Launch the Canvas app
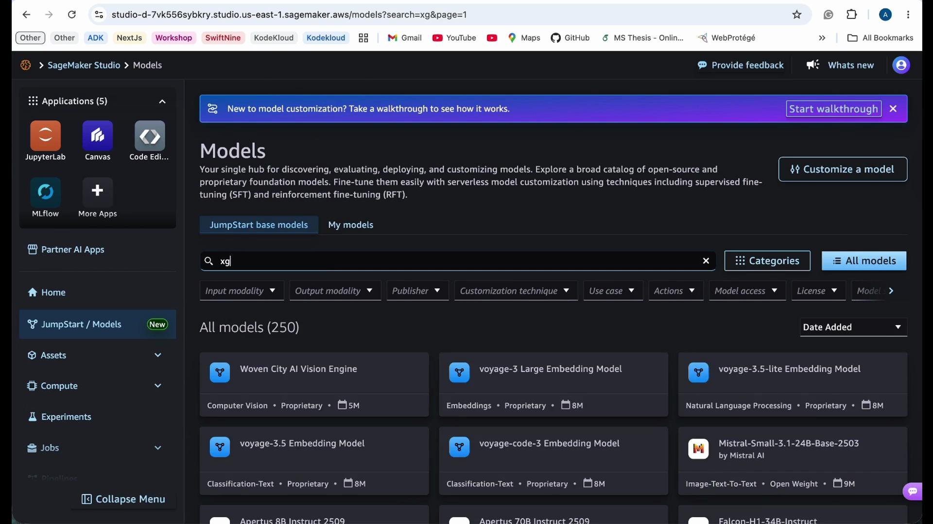The image size is (933, 524). click(98, 141)
